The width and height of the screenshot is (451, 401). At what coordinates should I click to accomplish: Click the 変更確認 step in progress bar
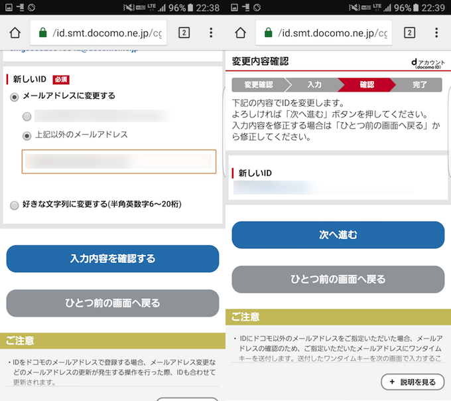point(258,85)
